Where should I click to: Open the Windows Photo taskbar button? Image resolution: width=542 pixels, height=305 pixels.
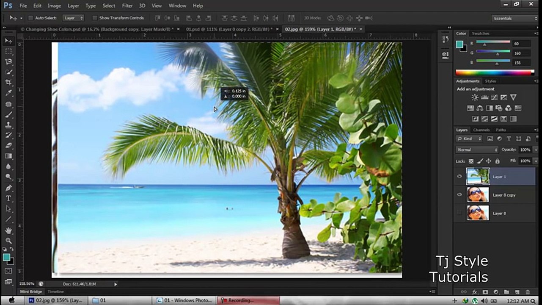pos(185,300)
